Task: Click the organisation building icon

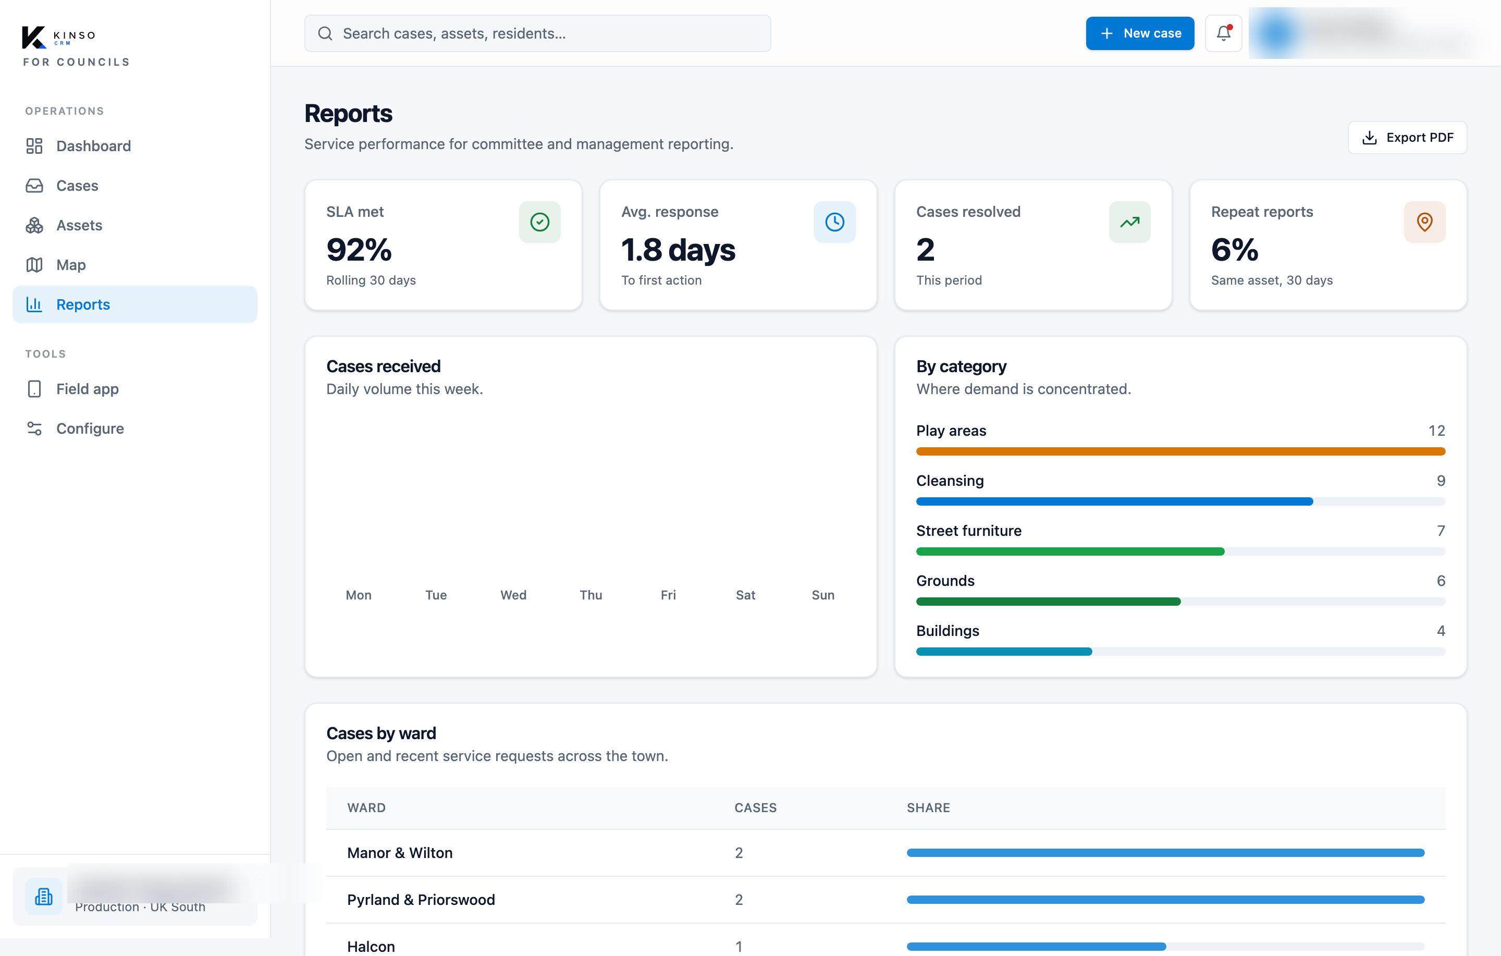Action: 44,897
